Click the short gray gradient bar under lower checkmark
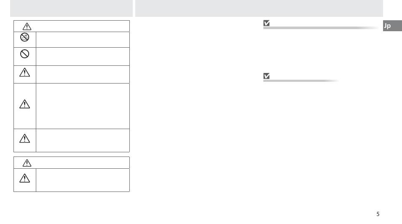Viewport: 402px width, 224px height. (x=301, y=81)
